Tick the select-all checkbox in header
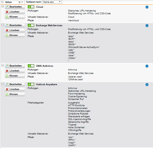The height and width of the screenshot is (149, 153). [x=2, y=2]
